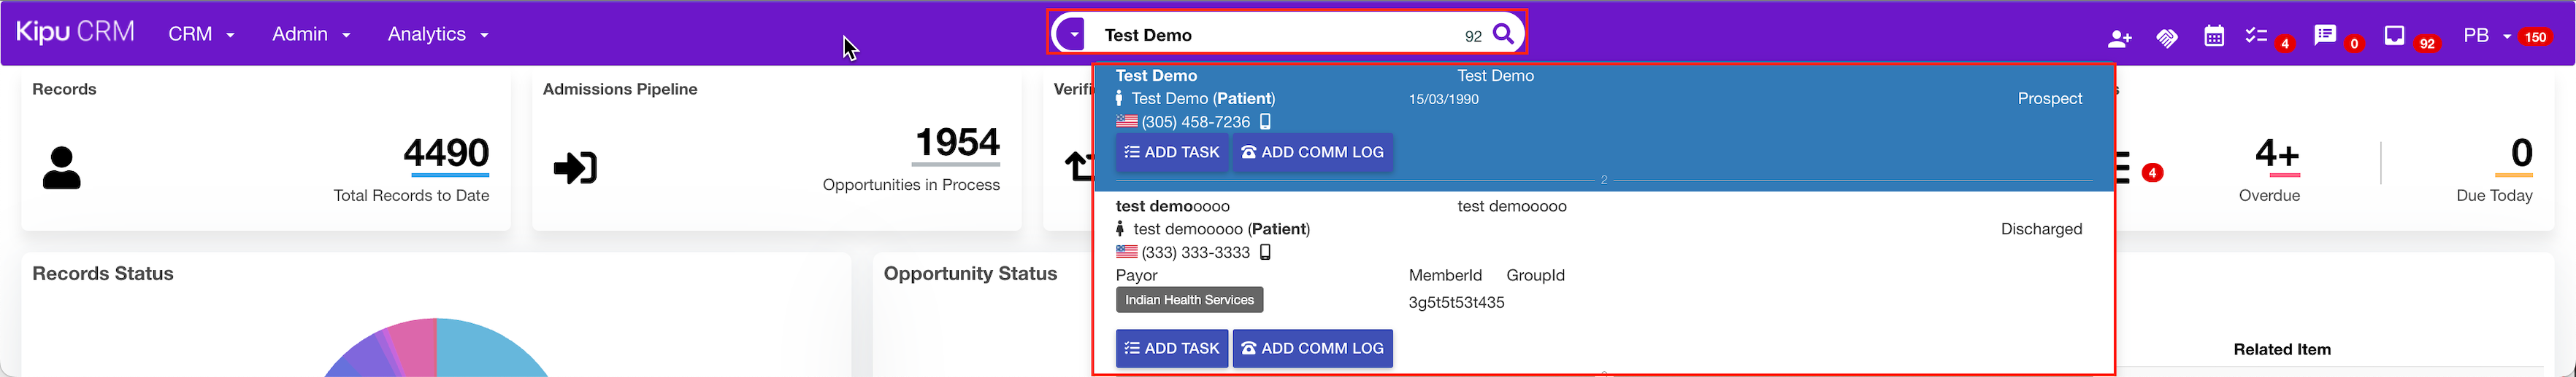Click birth date 15/03/1990
Viewport: 2576px width, 377px height.
pyautogui.click(x=1443, y=99)
